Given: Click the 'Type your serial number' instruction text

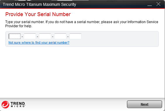Looking at the screenshot, I should [x=82, y=24].
